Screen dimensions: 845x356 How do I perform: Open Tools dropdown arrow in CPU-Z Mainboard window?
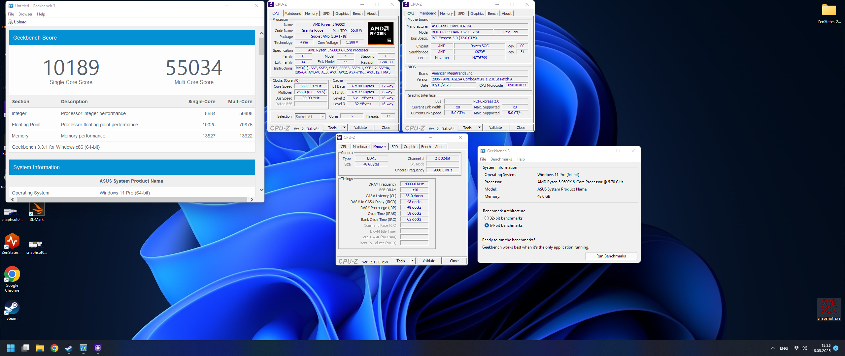click(x=479, y=128)
